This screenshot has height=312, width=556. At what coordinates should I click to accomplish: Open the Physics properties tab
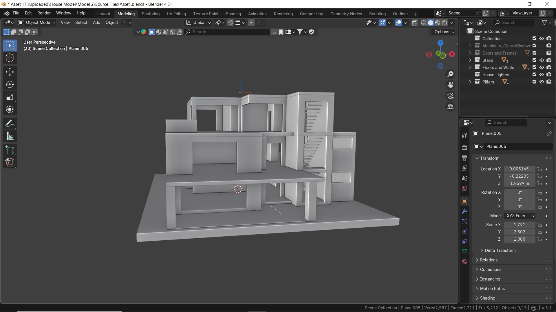[464, 231]
